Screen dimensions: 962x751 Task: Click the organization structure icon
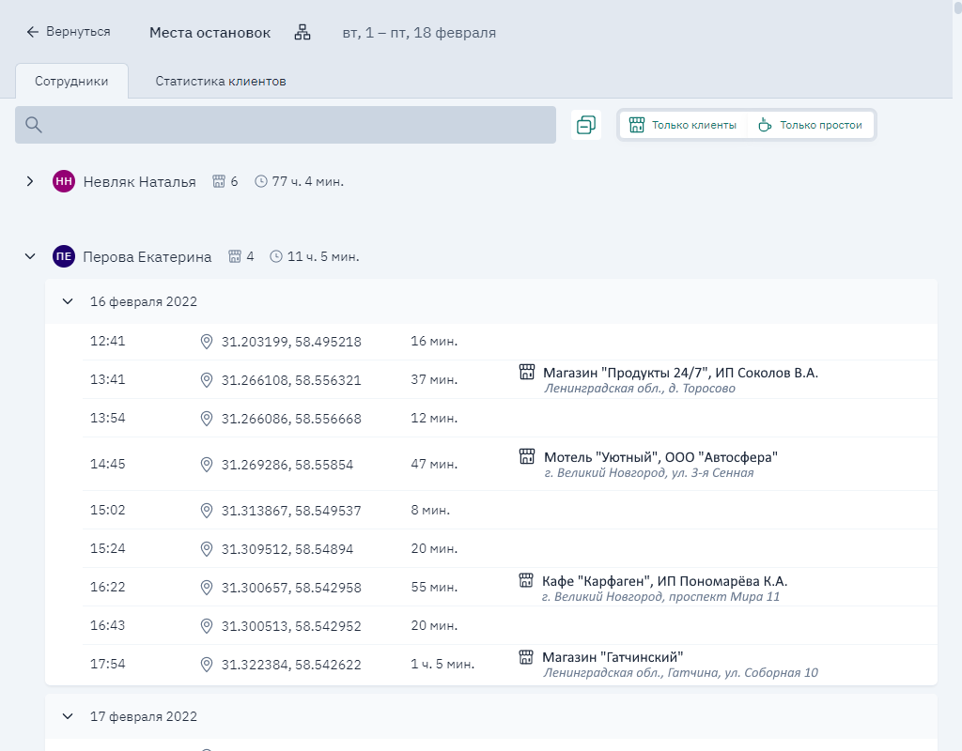click(303, 32)
